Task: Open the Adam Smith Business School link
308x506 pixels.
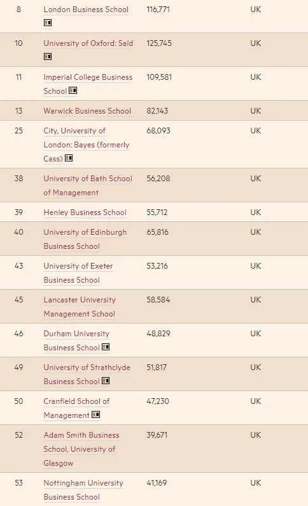Action: coord(81,449)
